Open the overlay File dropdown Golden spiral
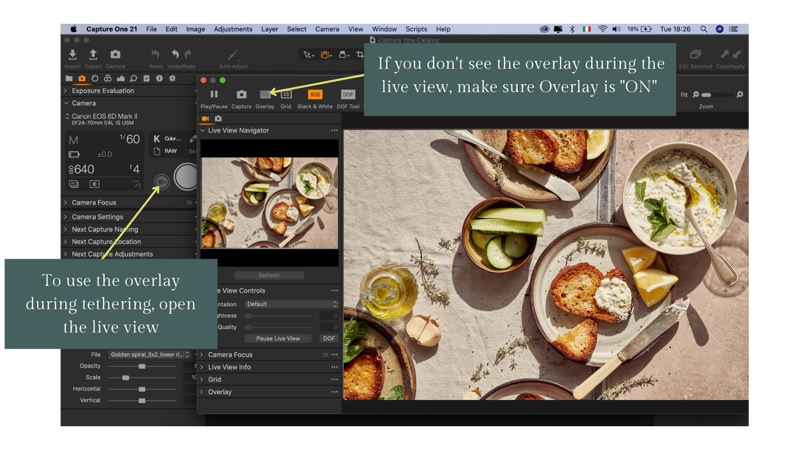This screenshot has width=800, height=450. [x=150, y=355]
